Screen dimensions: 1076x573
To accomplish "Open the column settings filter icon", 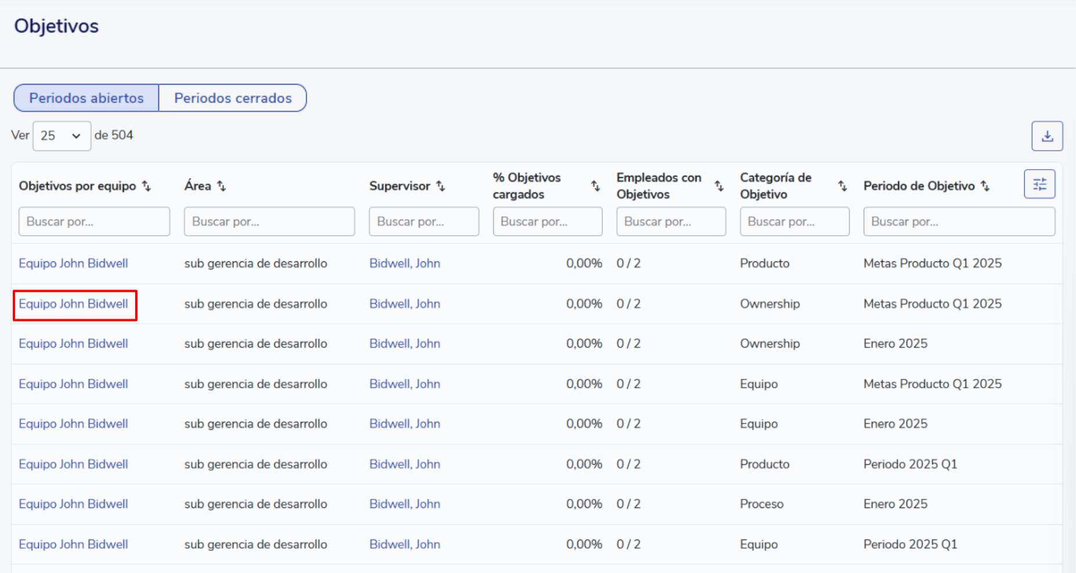I will [x=1039, y=184].
